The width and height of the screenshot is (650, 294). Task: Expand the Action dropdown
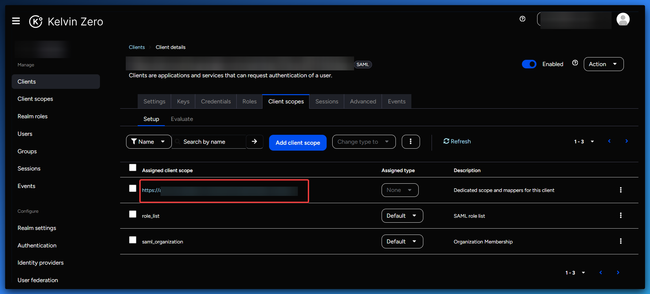(x=603, y=64)
